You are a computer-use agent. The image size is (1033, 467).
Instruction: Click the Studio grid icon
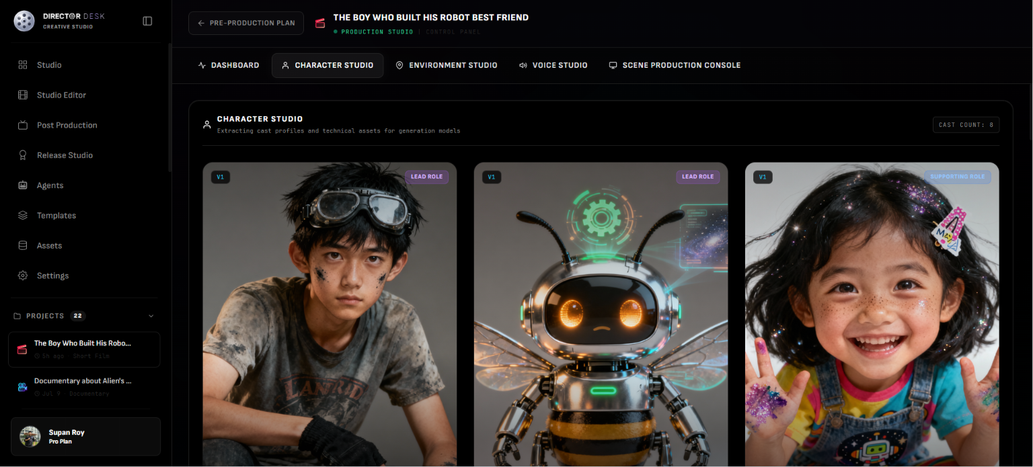23,65
